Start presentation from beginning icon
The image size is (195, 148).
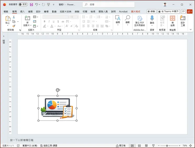point(48,4)
